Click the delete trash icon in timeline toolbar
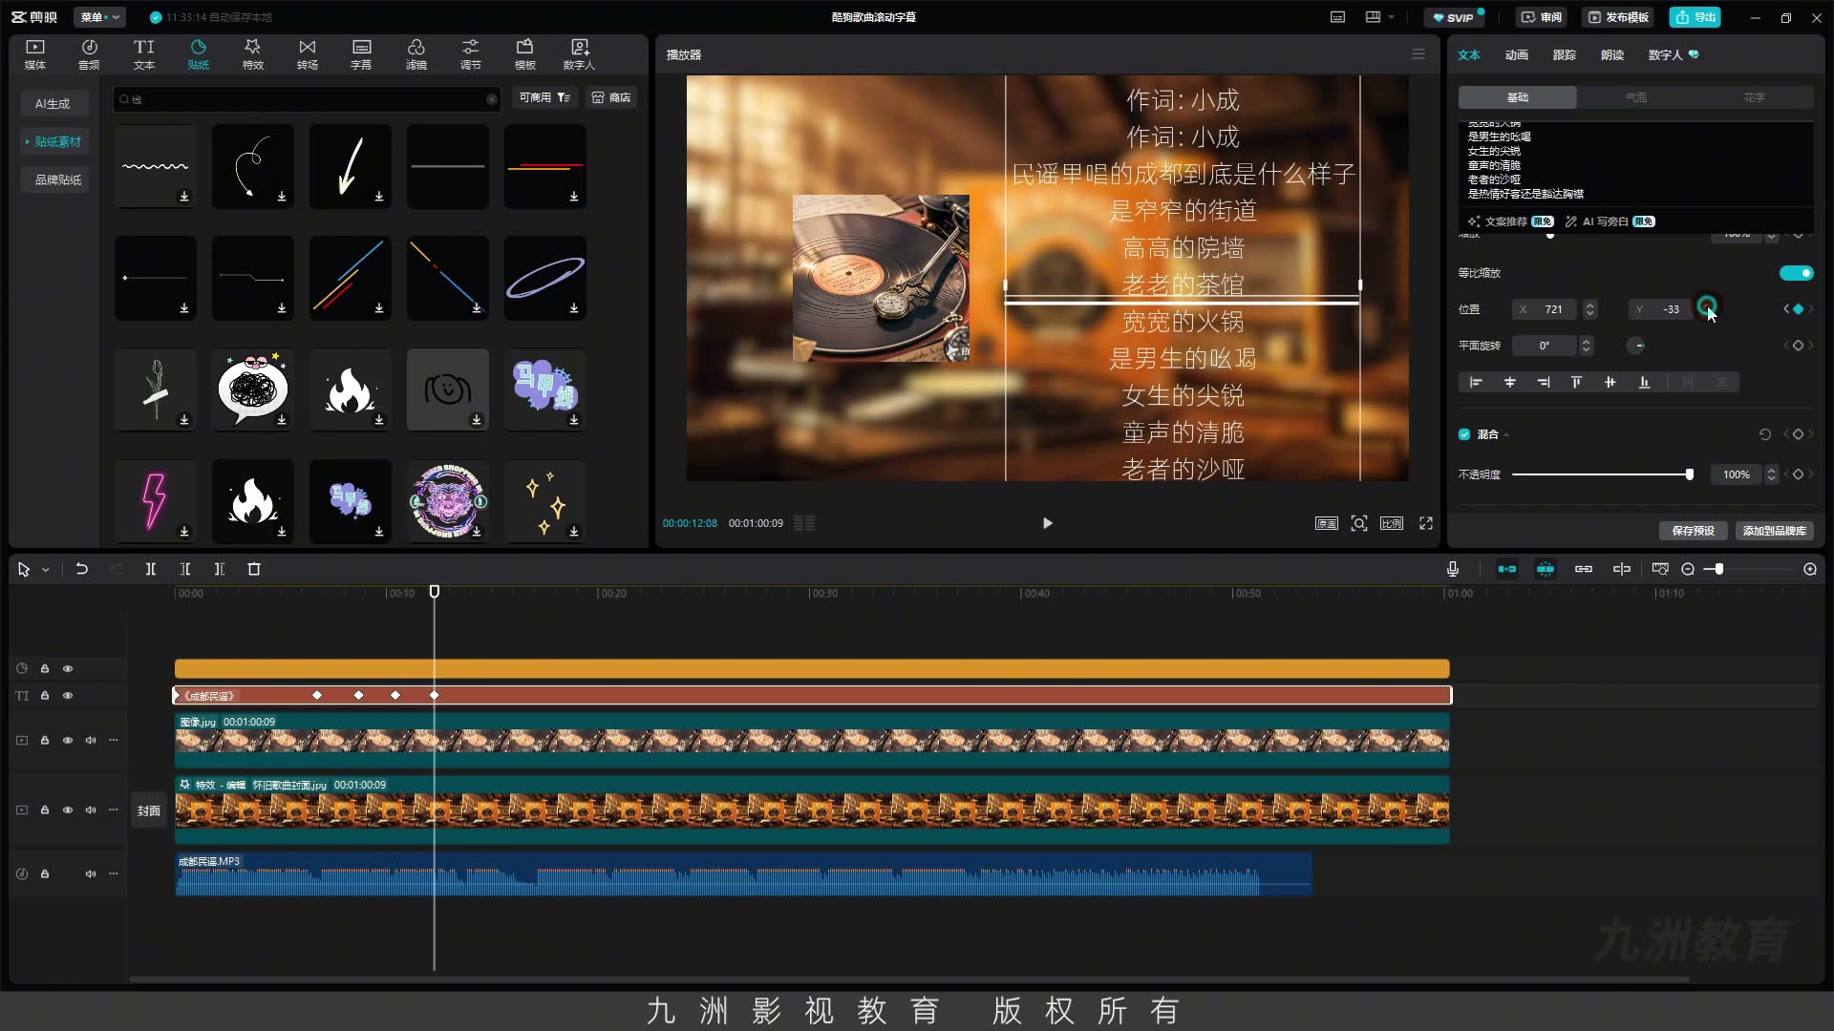This screenshot has height=1031, width=1834. click(x=254, y=569)
